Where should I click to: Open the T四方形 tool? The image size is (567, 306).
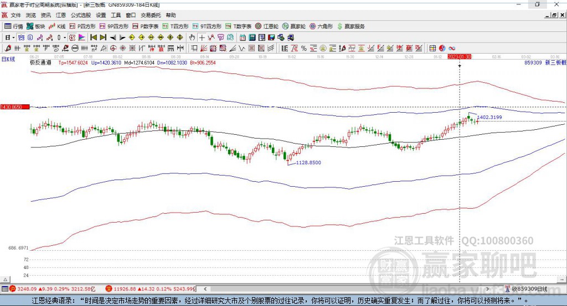point(176,27)
